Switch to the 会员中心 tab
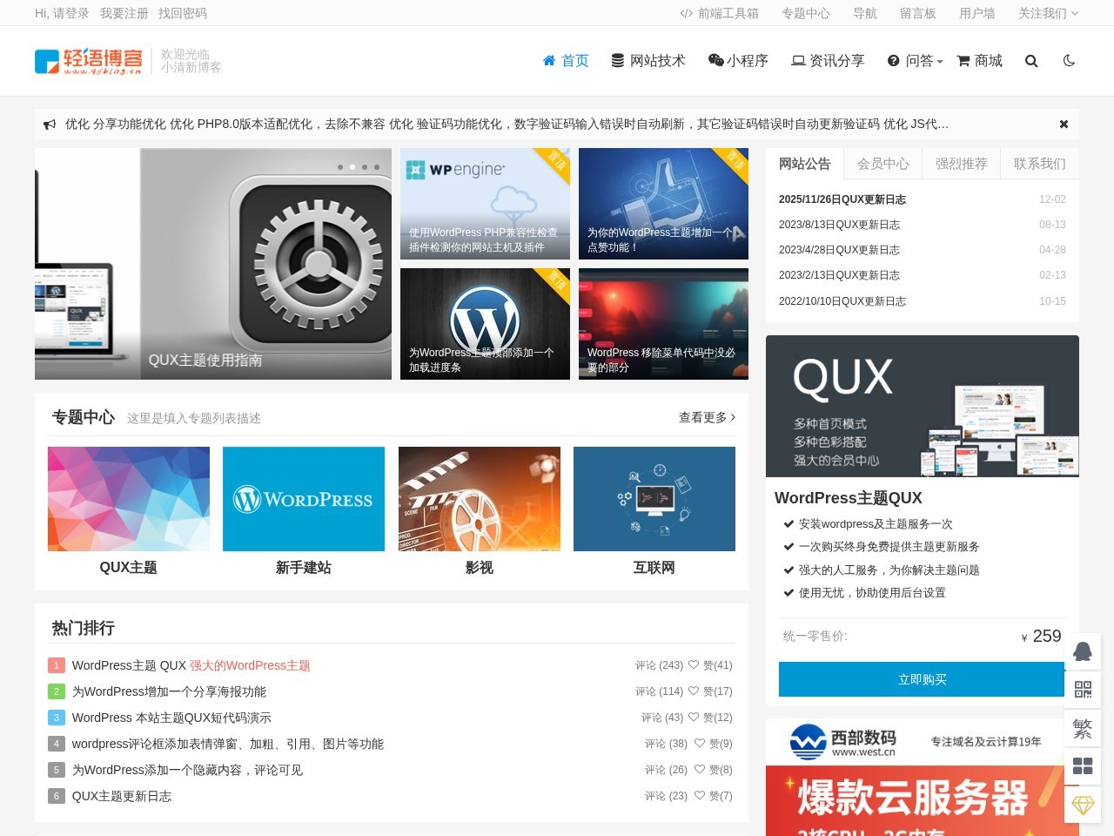Viewport: 1114px width, 836px height. tap(882, 164)
